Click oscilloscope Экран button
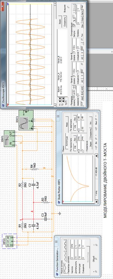 pyautogui.click(x=60, y=21)
